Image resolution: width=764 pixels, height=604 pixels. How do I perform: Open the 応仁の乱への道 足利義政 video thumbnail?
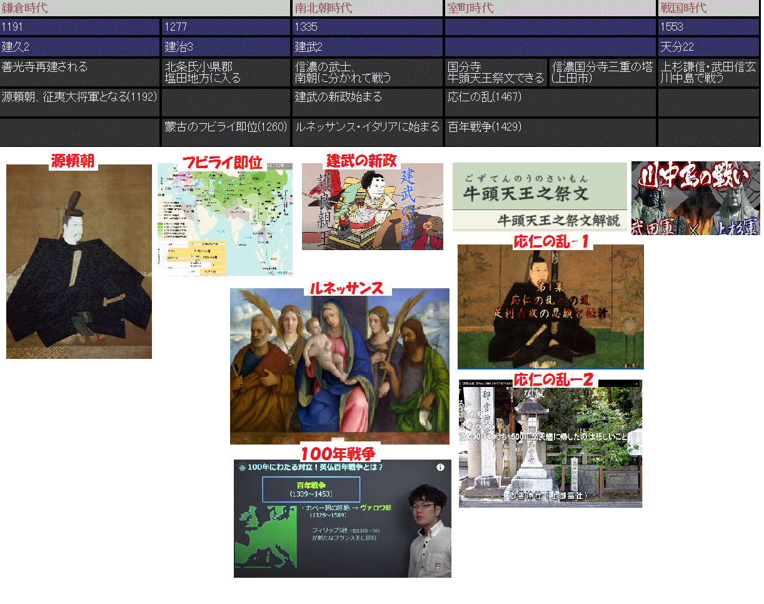(x=550, y=307)
